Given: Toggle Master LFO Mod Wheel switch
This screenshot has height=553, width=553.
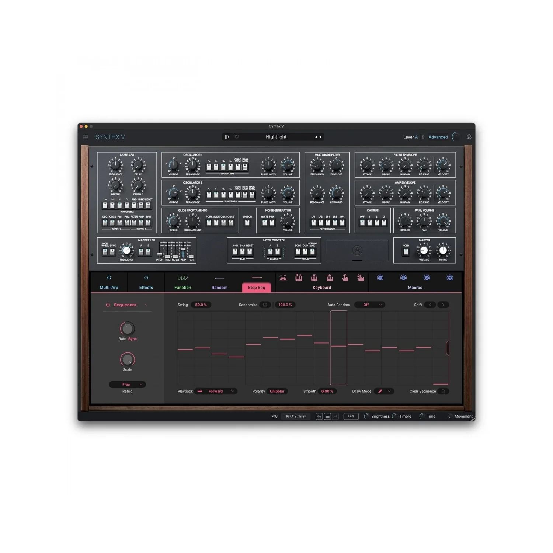Looking at the screenshot, I should click(x=105, y=252).
